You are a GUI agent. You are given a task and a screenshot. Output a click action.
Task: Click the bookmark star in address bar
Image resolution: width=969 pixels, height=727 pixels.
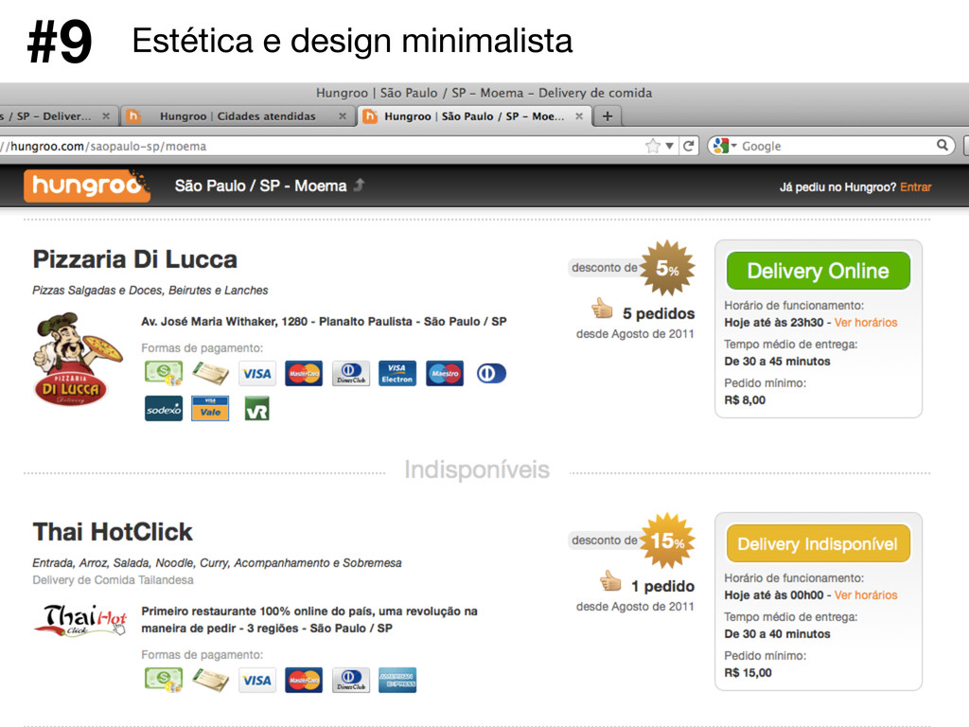click(x=653, y=146)
